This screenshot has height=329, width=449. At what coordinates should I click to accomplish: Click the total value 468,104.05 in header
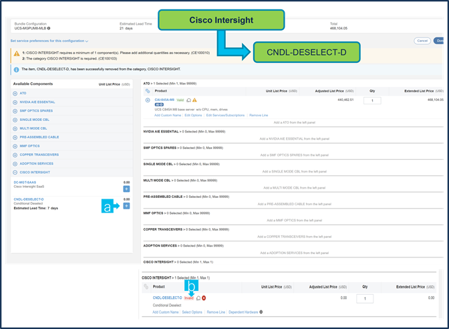[339, 28]
